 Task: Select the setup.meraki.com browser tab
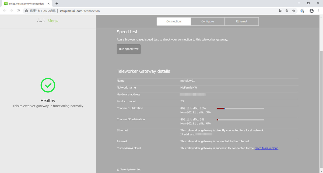pyautogui.click(x=27, y=3)
